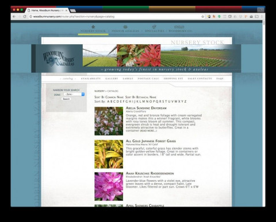This screenshot has width=276, height=222.
Task: Open the Woodburn Co. section
Action: 181,31
